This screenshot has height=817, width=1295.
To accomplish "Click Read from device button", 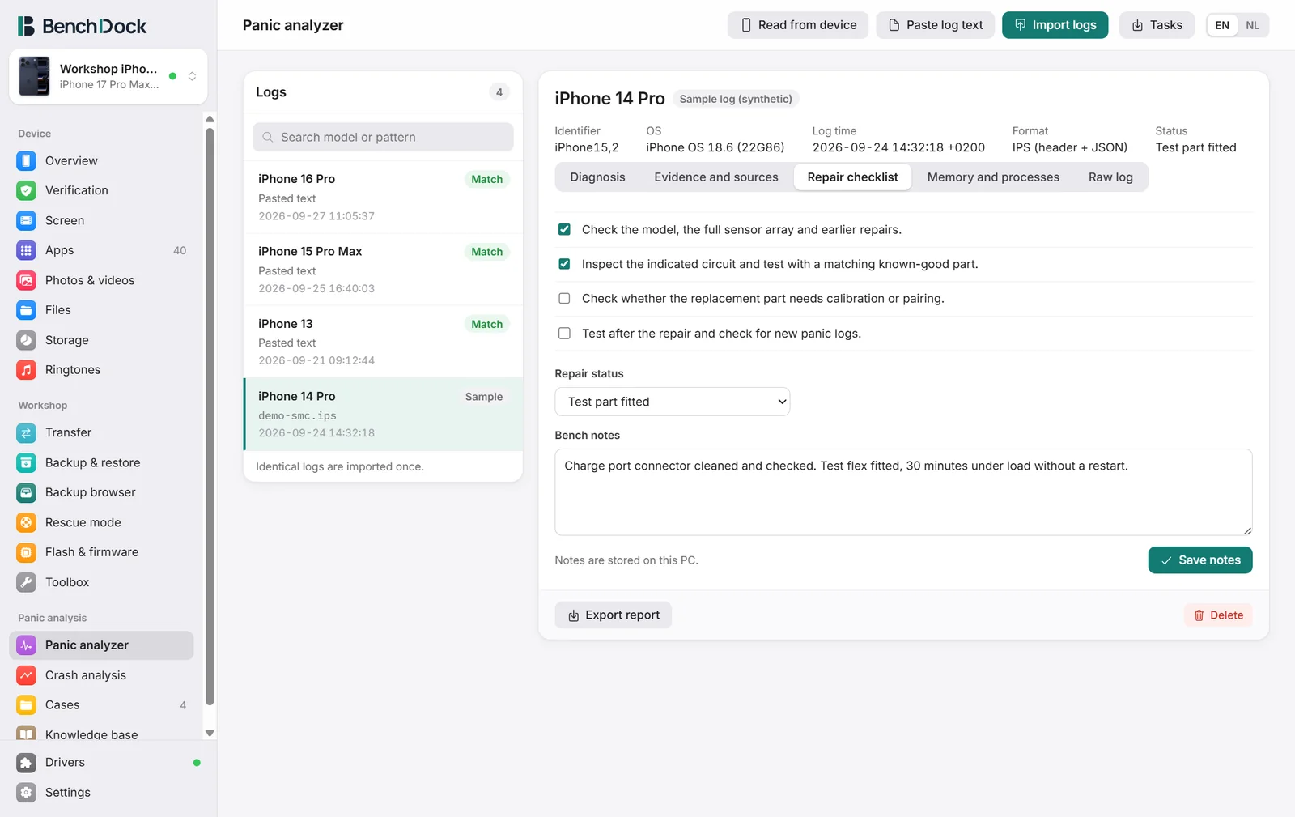I will tap(798, 25).
